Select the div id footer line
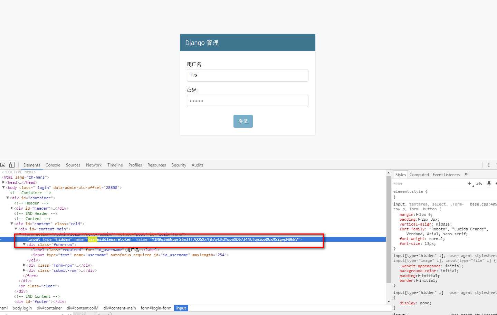The width and height of the screenshot is (497, 315). click(40, 302)
